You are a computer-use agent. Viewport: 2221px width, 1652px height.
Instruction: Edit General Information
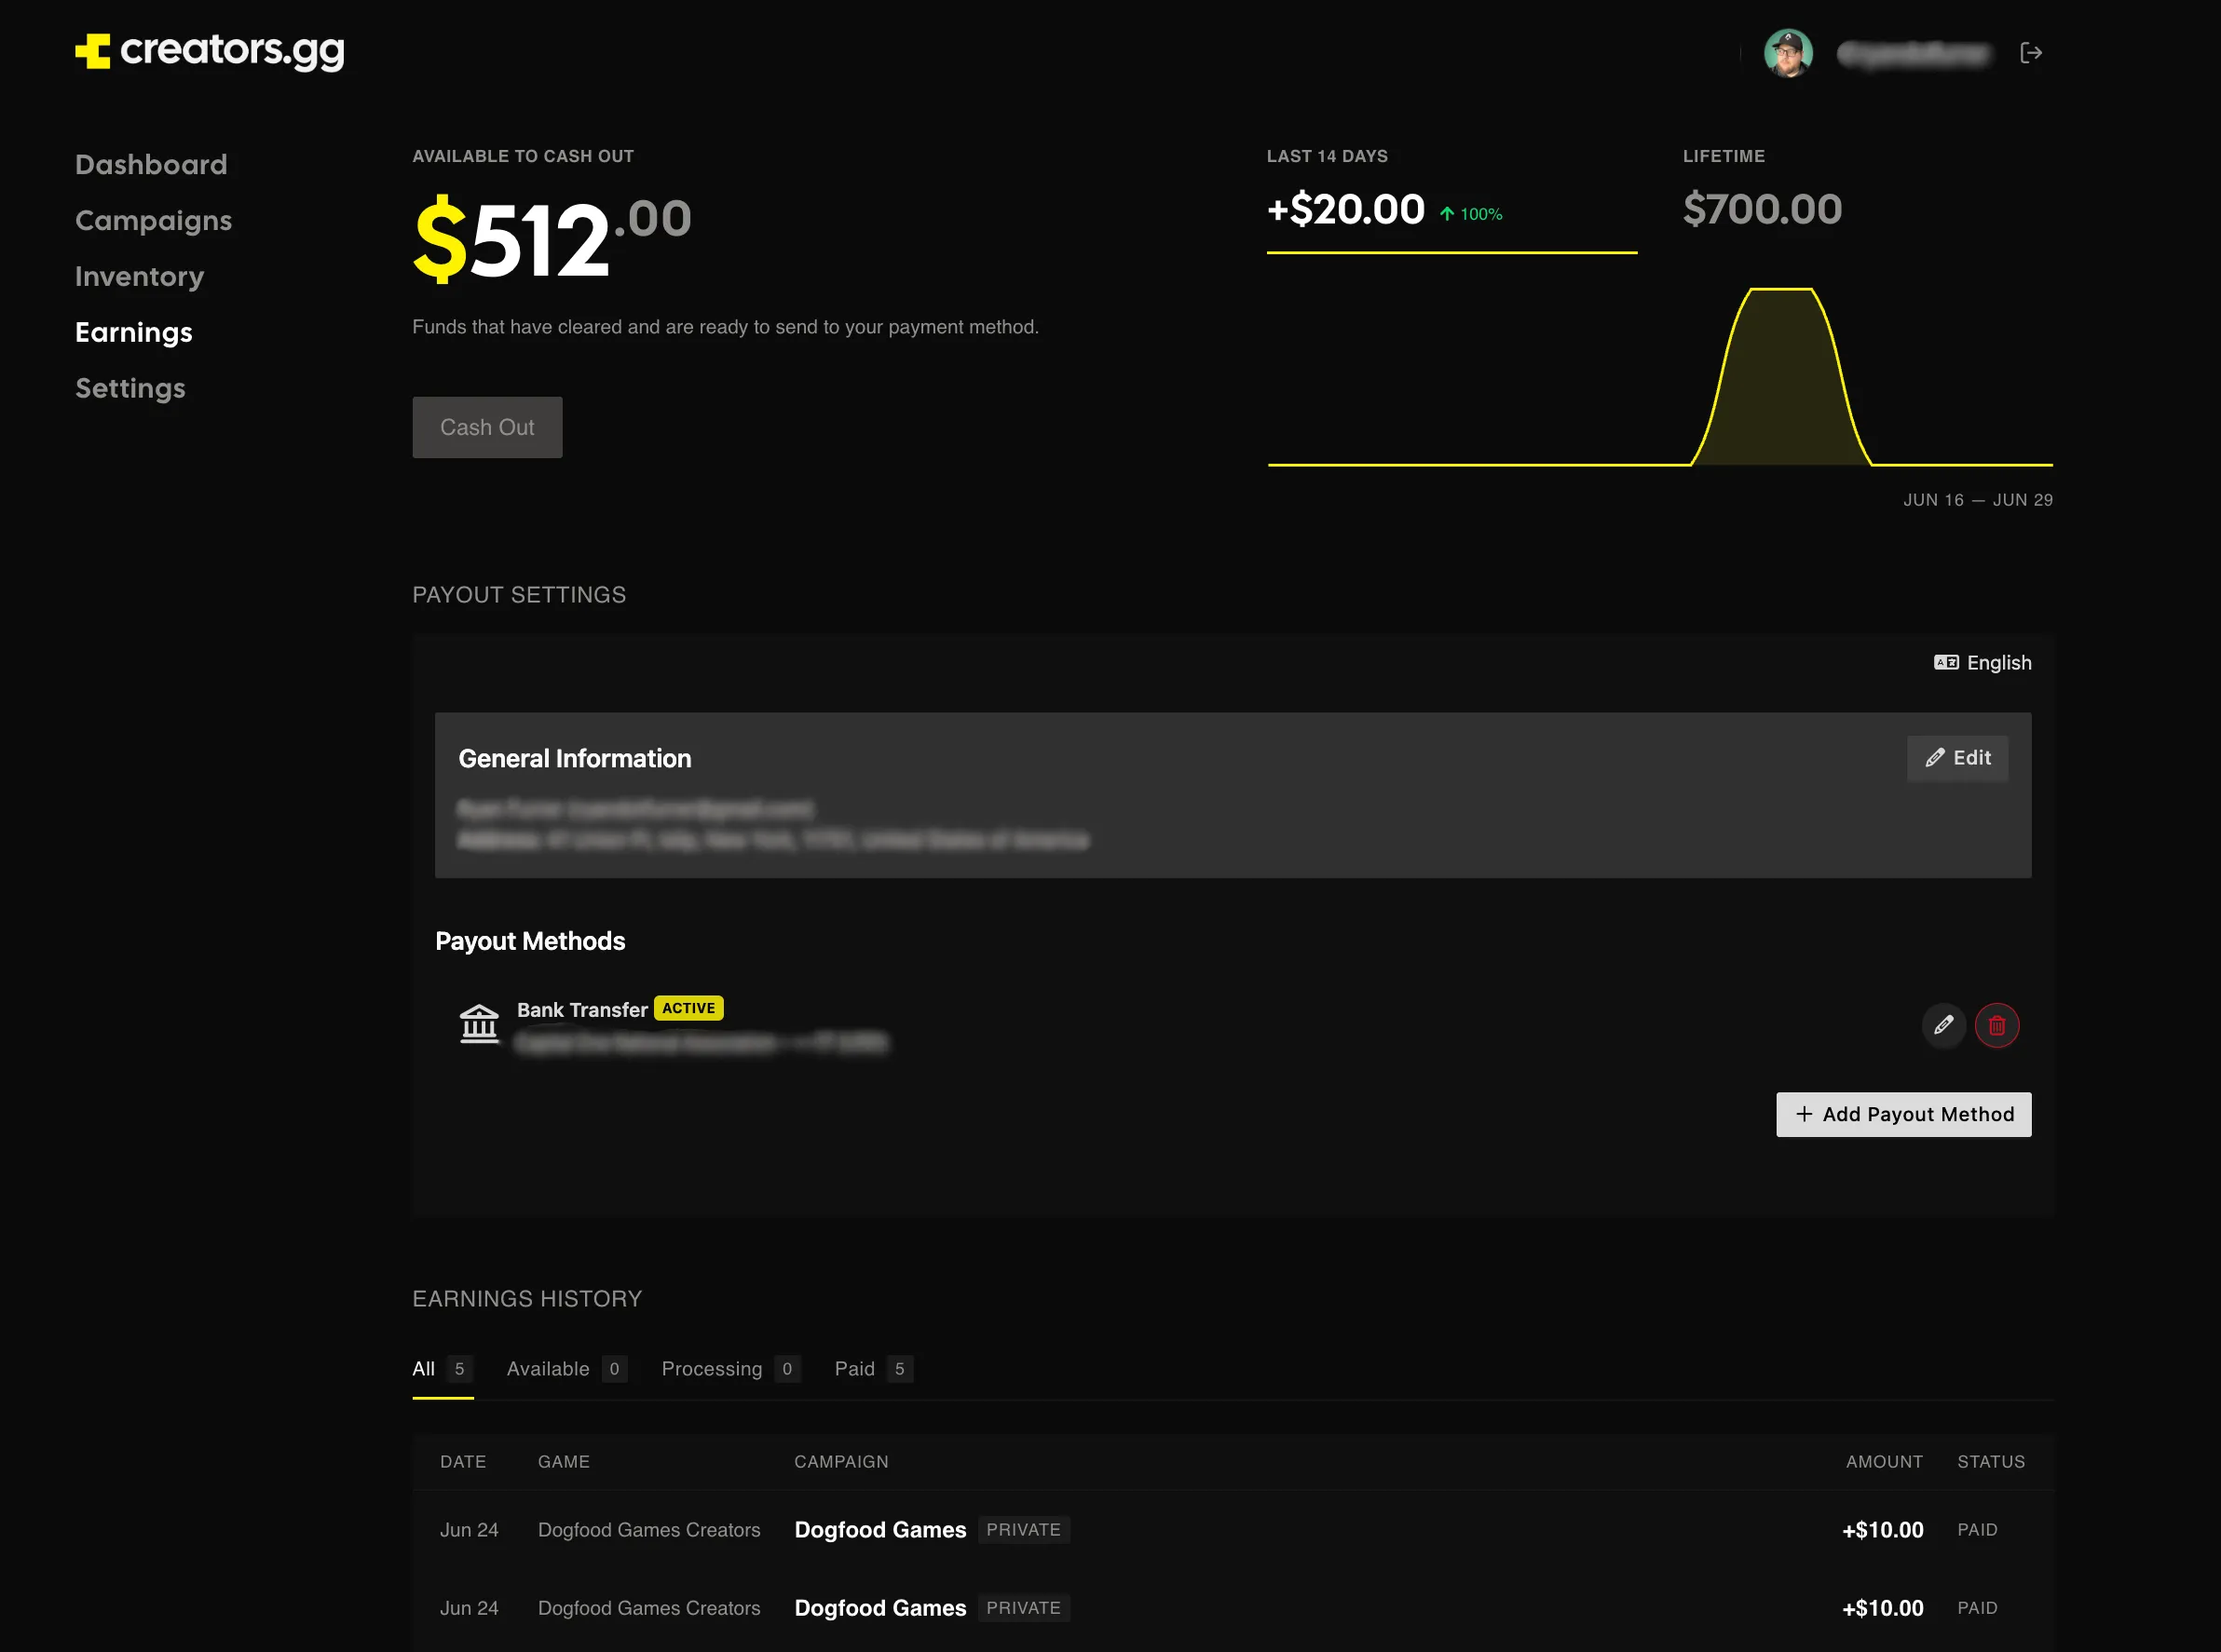1956,758
